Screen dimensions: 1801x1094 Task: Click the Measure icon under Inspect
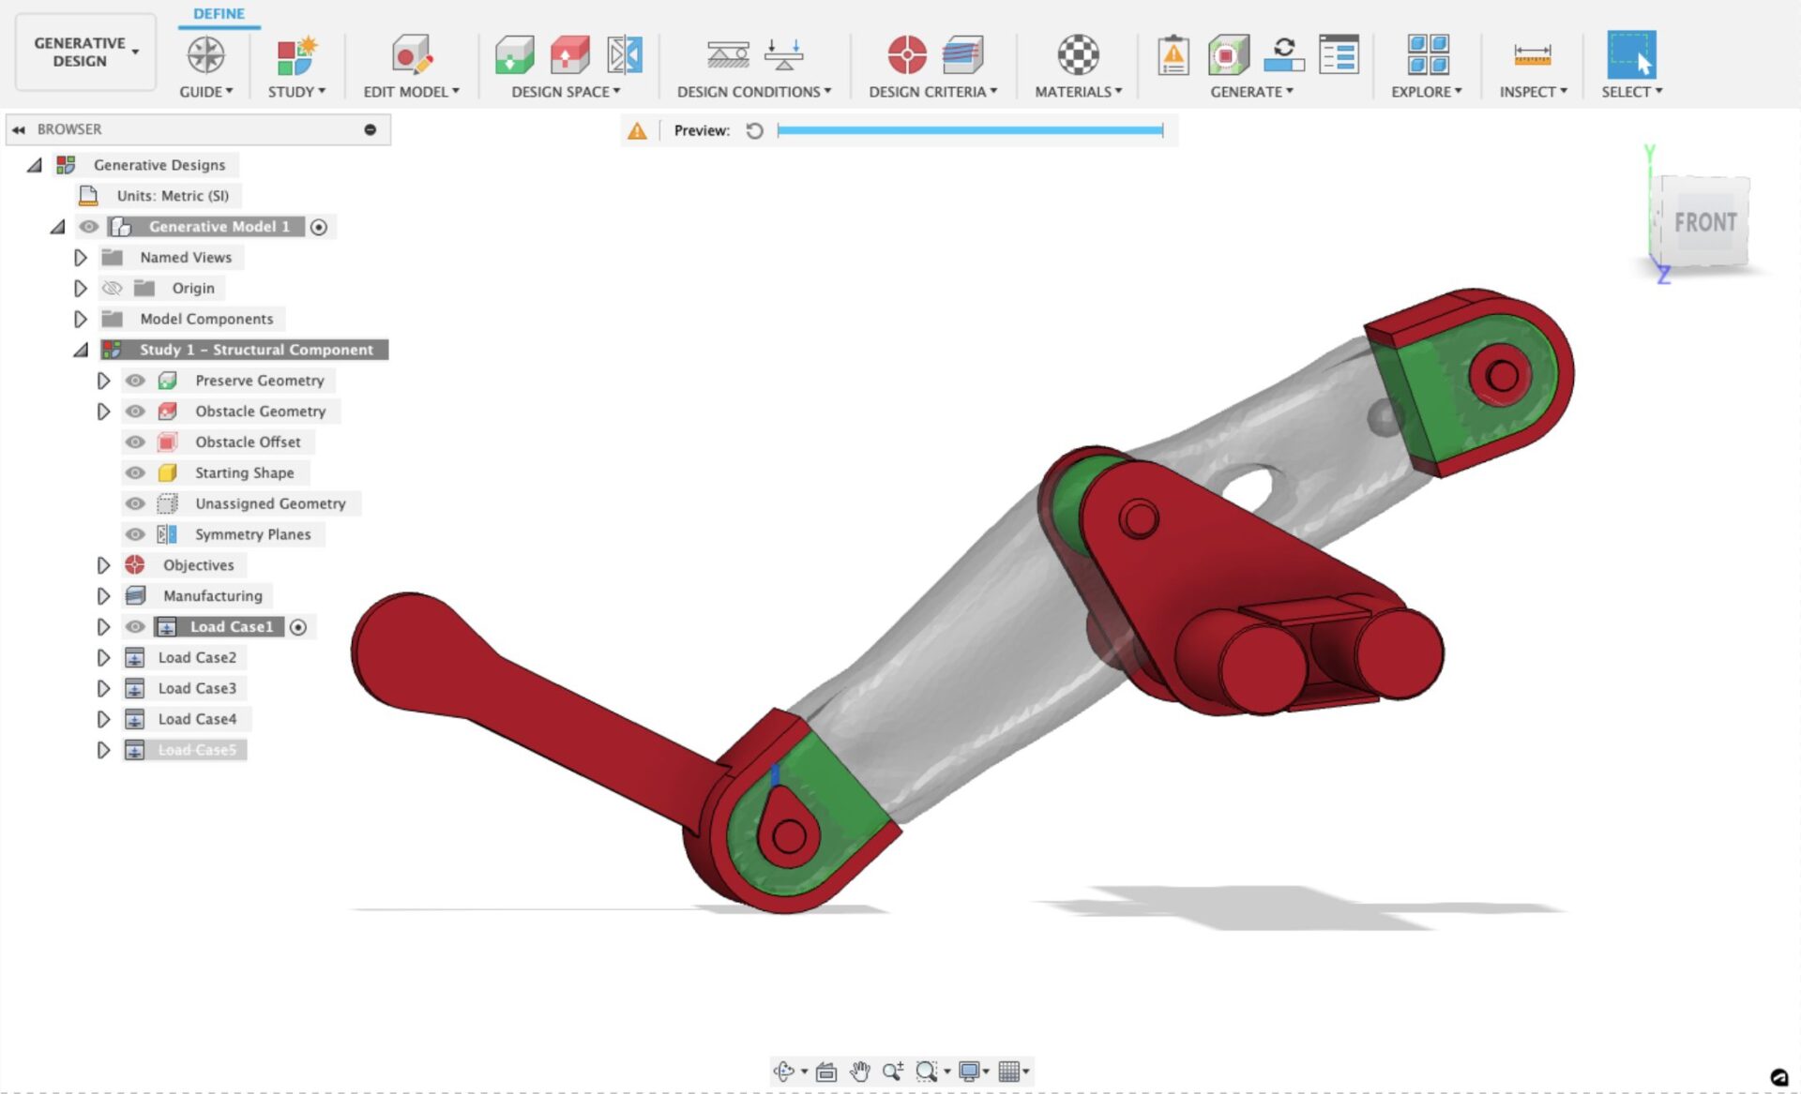coord(1532,56)
